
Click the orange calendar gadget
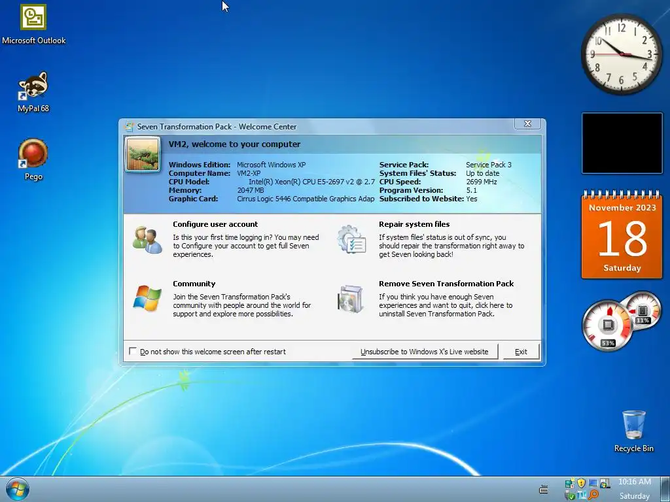622,235
